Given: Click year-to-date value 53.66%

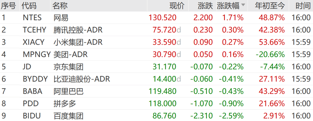Looking at the screenshot, I should 272,42.
